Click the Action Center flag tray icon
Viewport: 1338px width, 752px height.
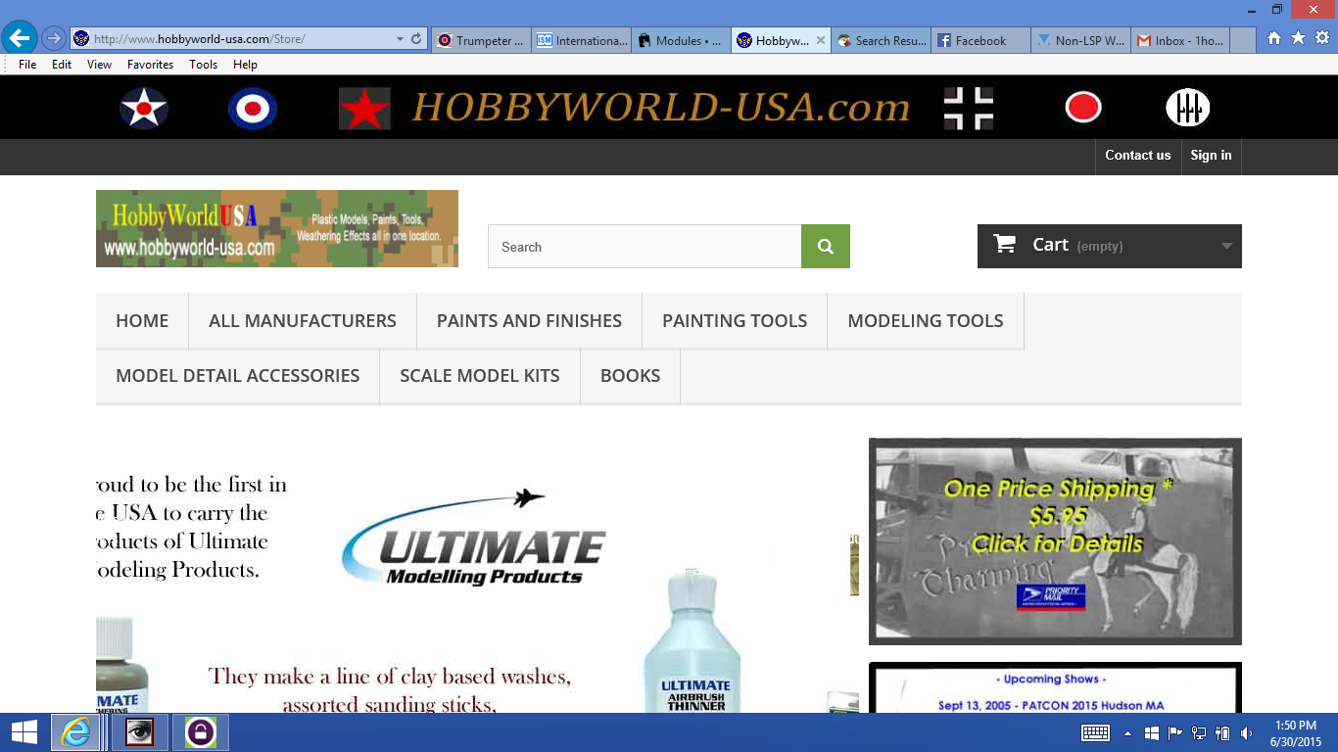[1174, 732]
